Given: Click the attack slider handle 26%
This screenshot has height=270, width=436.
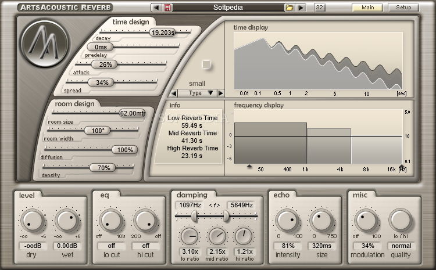Looking at the screenshot, I should pyautogui.click(x=105, y=64).
